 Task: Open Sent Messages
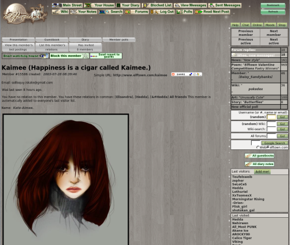[x=225, y=5]
